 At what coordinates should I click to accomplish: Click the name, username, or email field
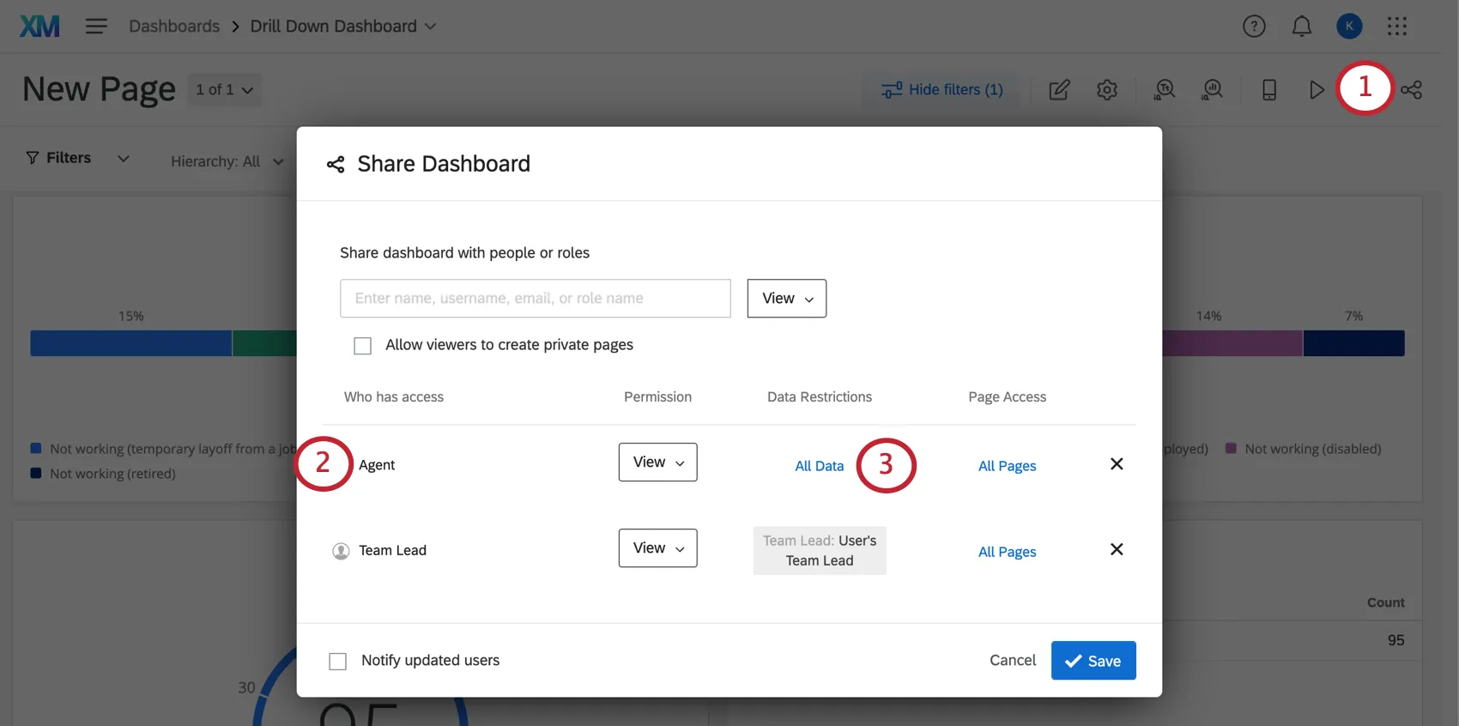click(x=535, y=299)
